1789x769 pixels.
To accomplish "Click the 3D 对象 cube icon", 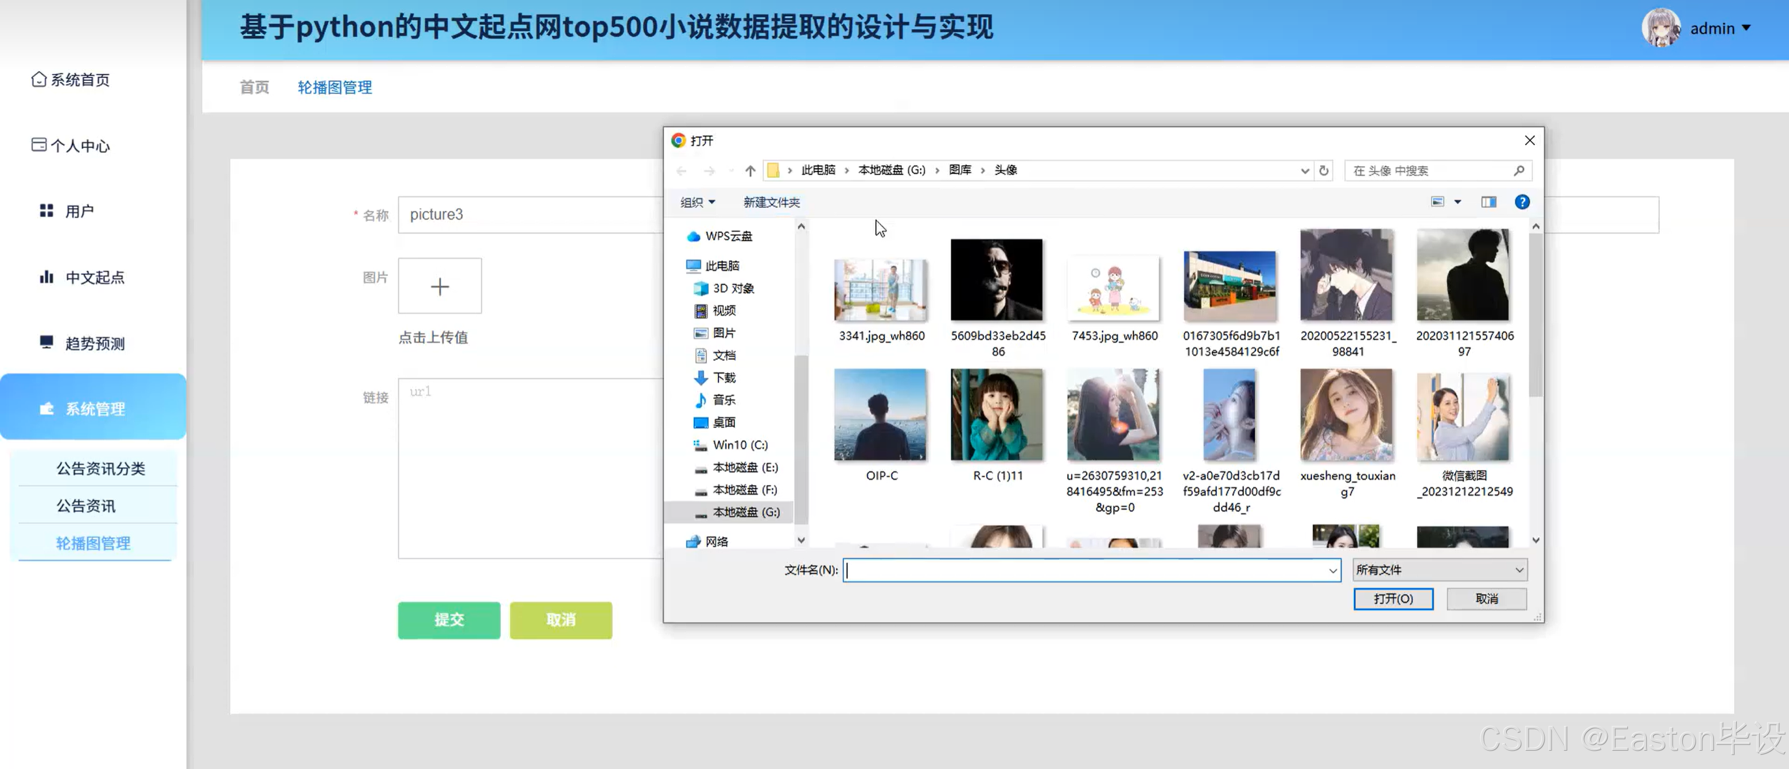I will click(701, 288).
